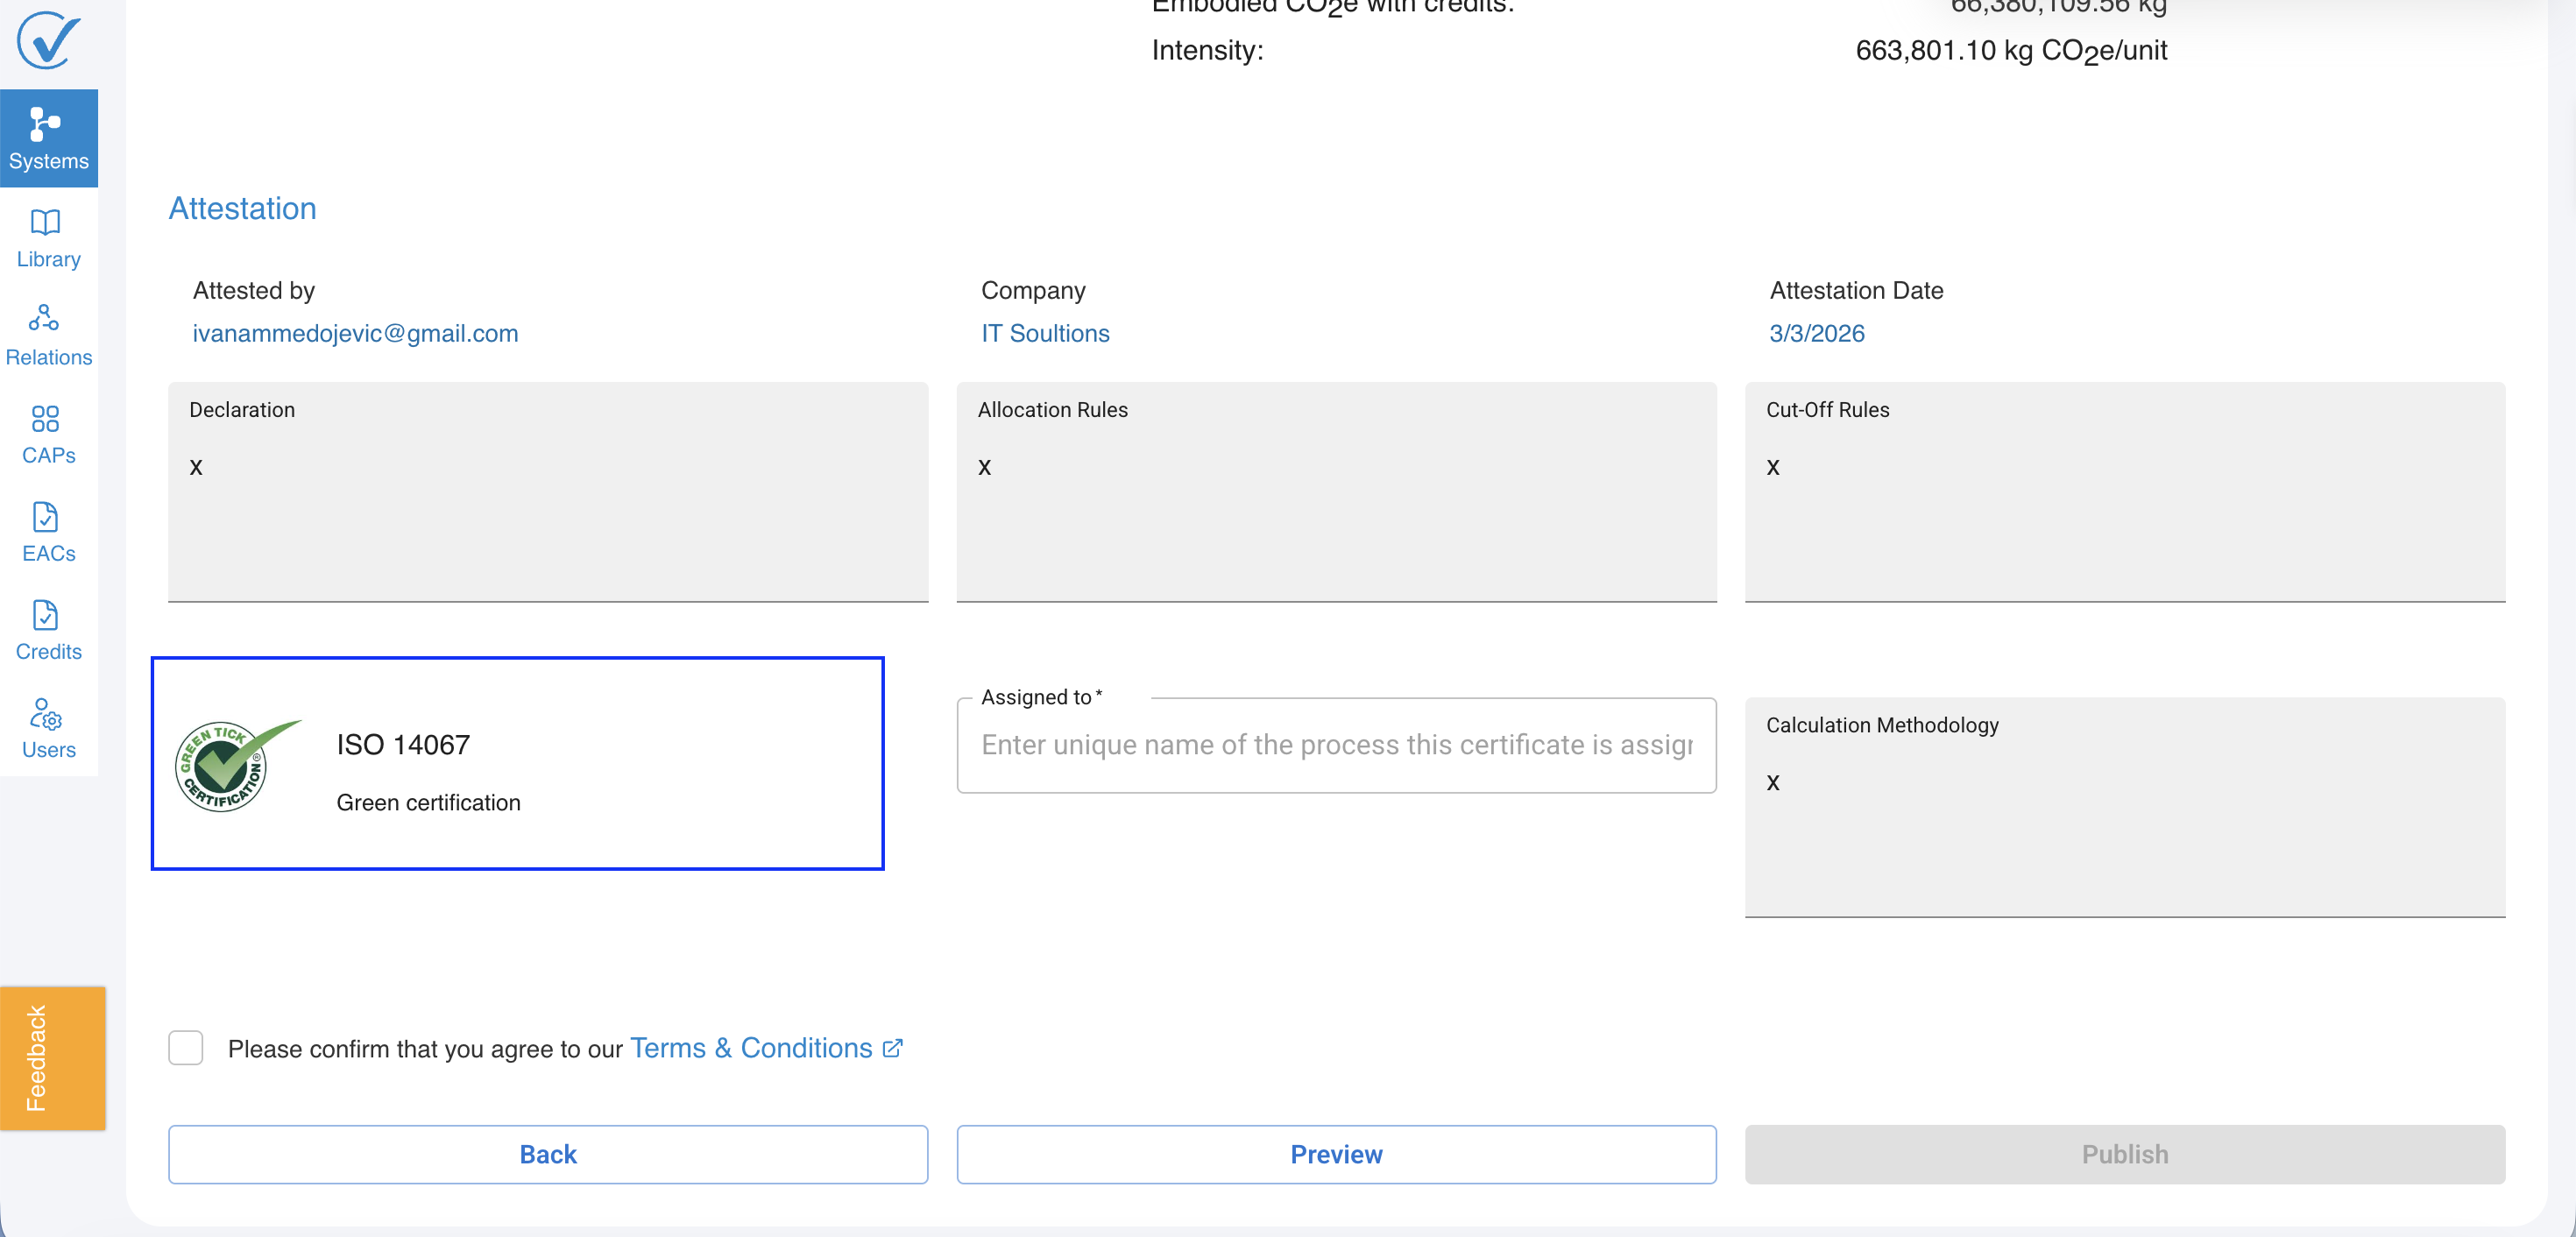This screenshot has height=1237, width=2576.
Task: Open the Users settings section
Action: click(48, 728)
